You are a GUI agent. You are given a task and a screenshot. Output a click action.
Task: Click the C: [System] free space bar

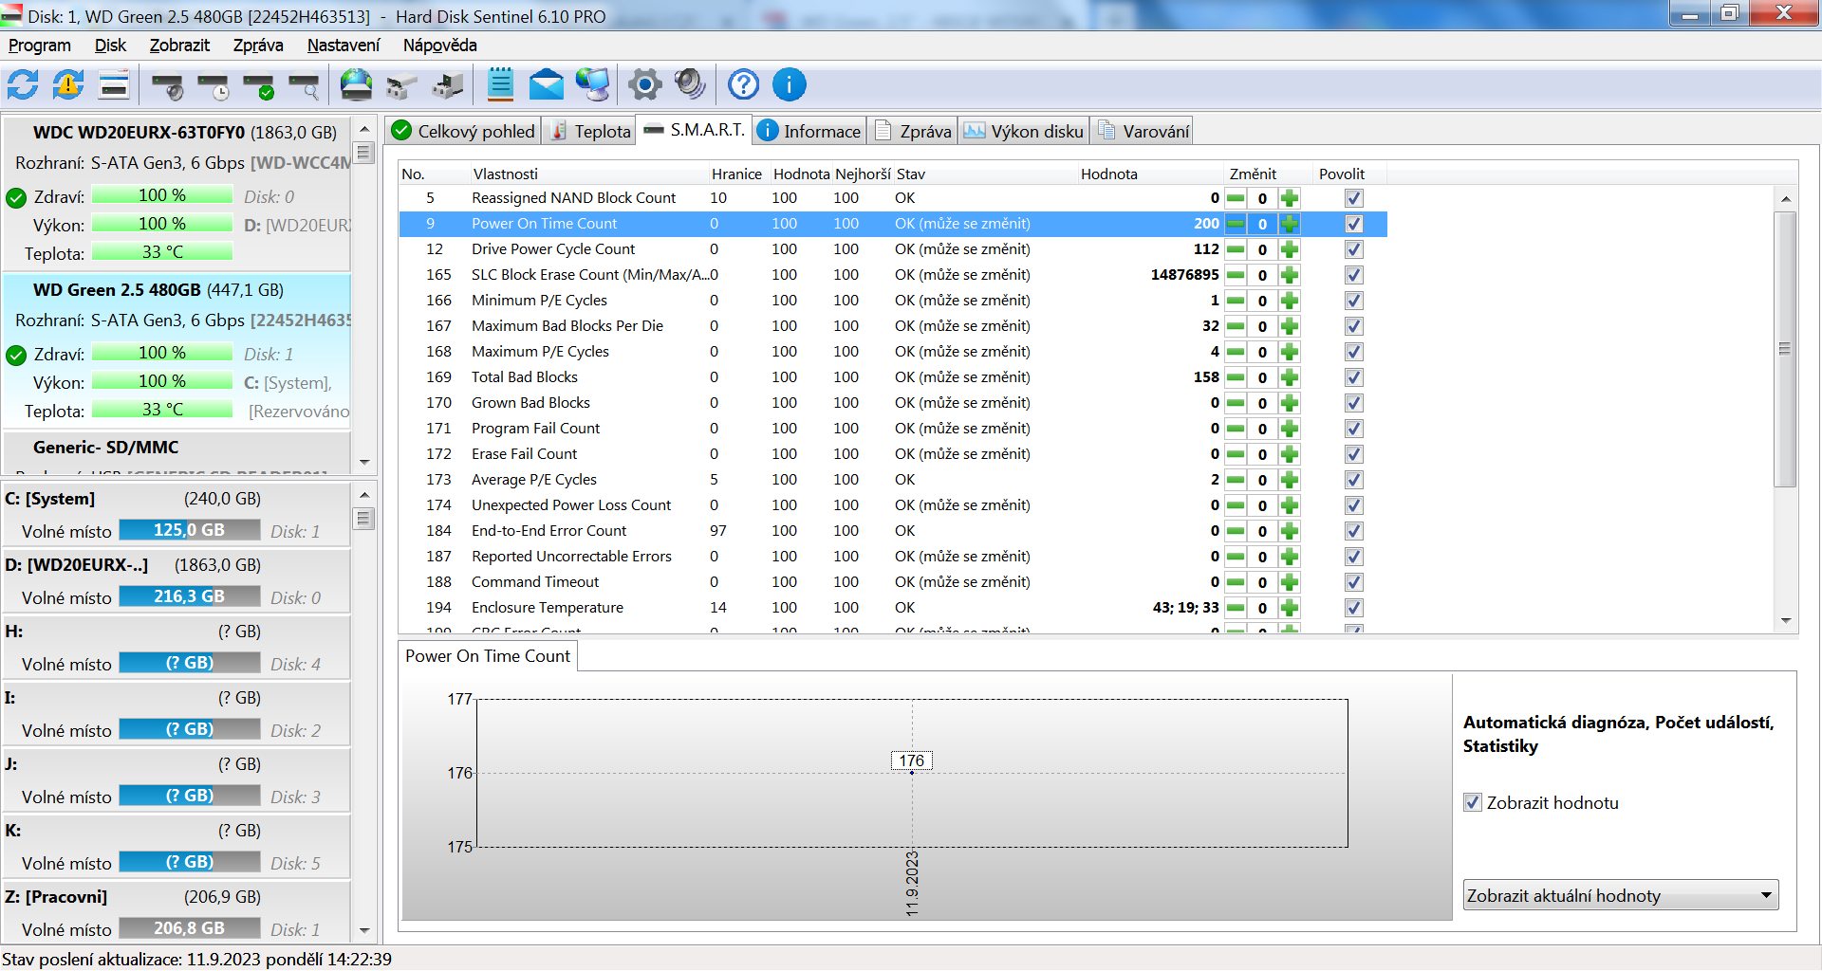[x=190, y=530]
